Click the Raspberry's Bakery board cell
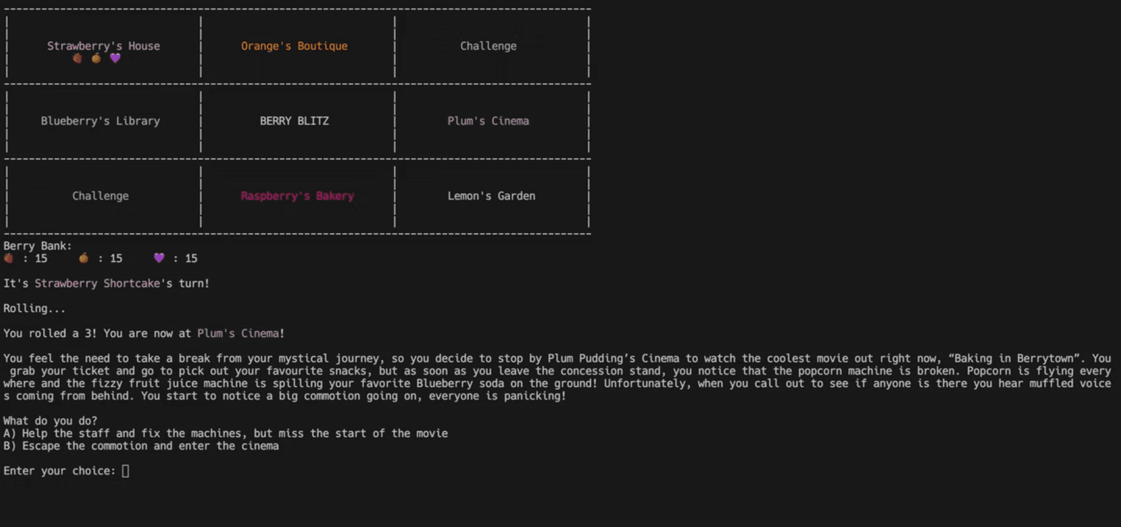The width and height of the screenshot is (1121, 527). click(297, 196)
